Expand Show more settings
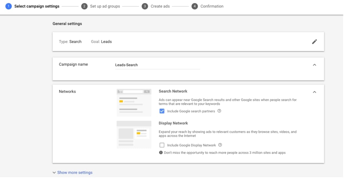Image resolution: width=344 pixels, height=179 pixels. point(72,173)
